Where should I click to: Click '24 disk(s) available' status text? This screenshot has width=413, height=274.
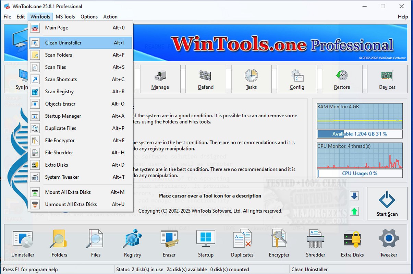pyautogui.click(x=187, y=270)
